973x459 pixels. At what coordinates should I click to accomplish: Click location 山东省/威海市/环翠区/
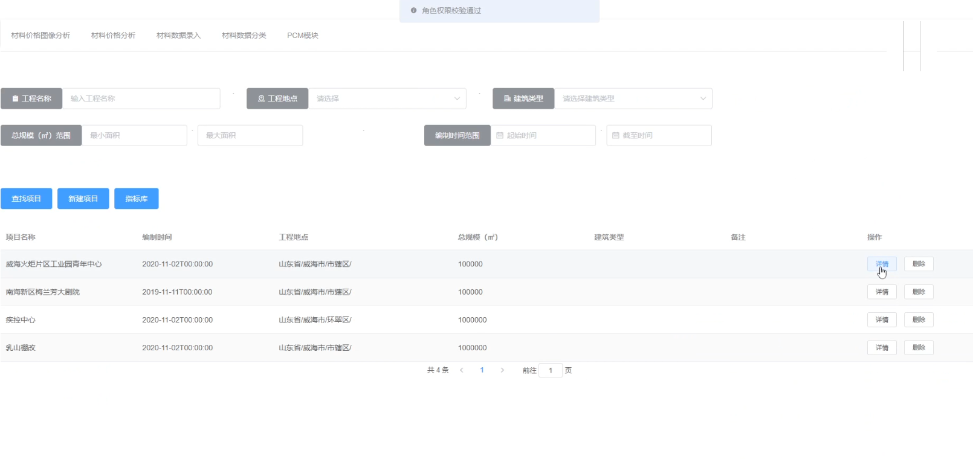(315, 319)
